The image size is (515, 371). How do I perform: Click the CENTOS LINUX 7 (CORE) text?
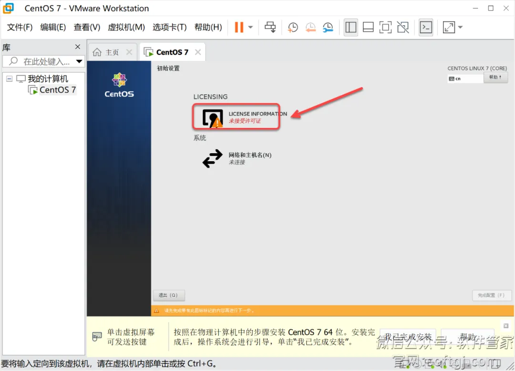pos(477,68)
